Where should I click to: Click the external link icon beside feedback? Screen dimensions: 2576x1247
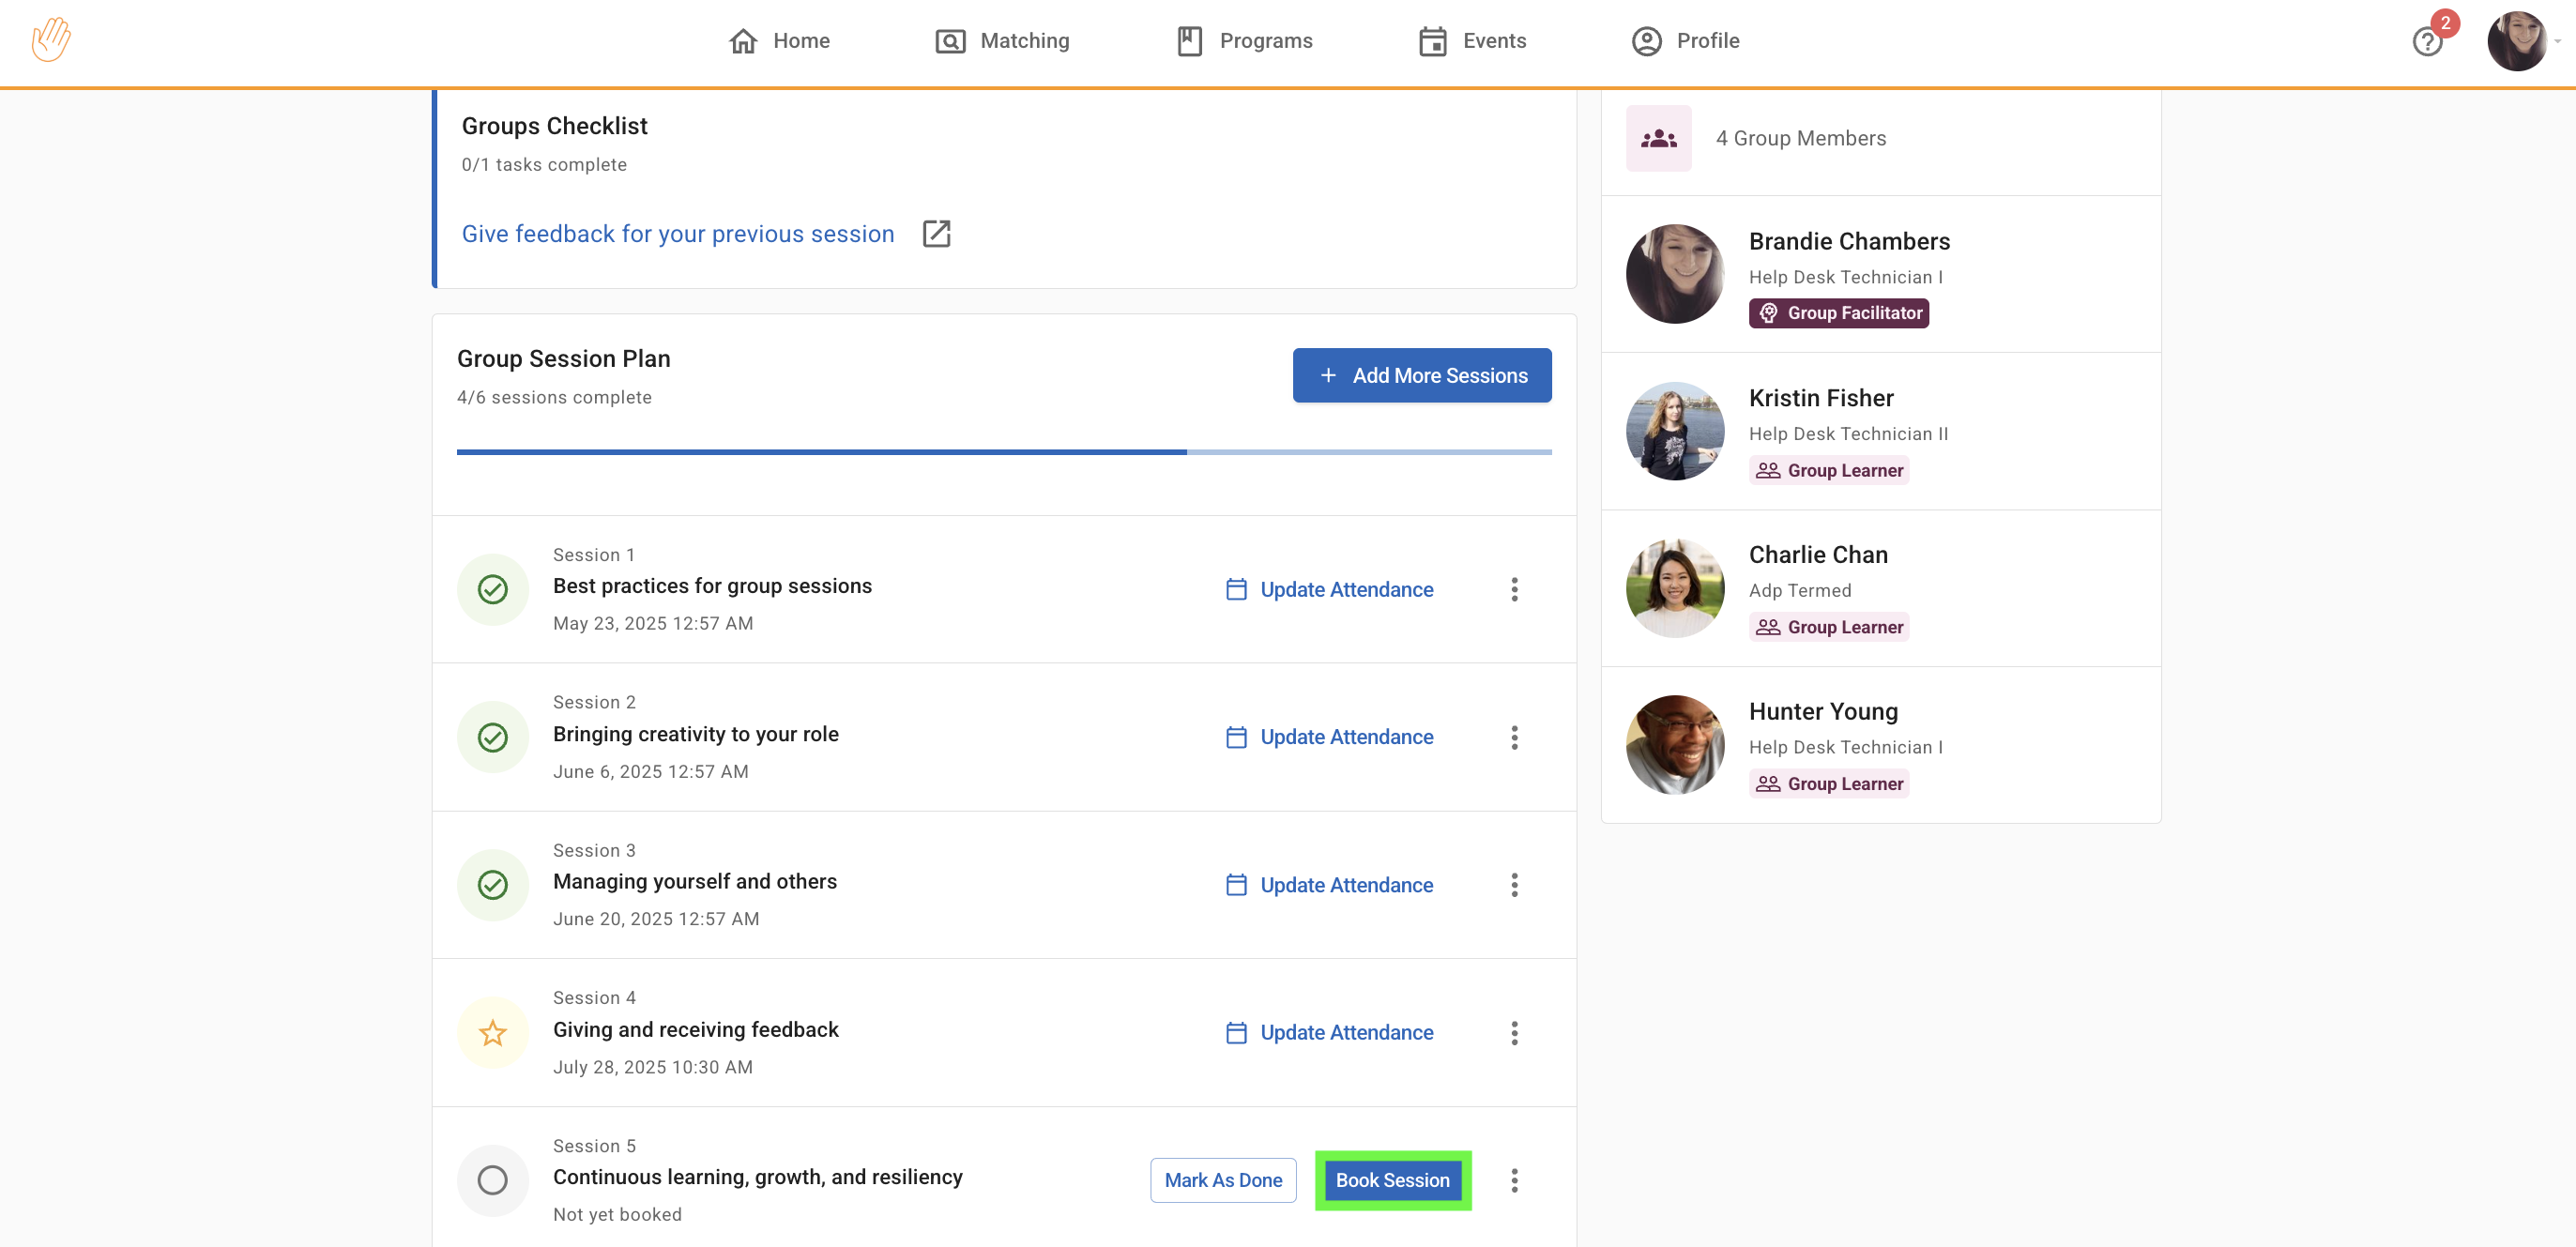pos(936,234)
